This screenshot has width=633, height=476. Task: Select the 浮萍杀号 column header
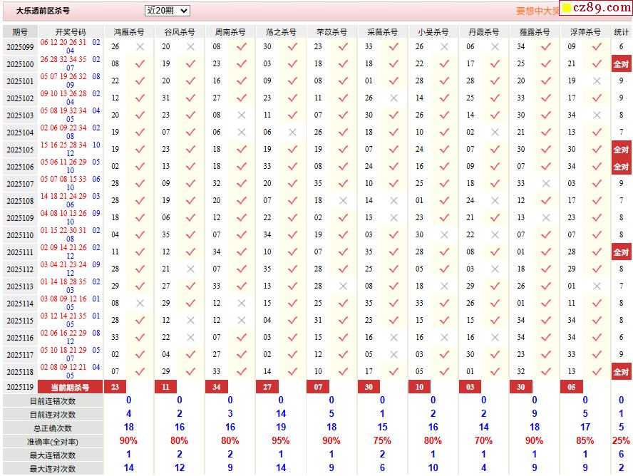(x=585, y=32)
